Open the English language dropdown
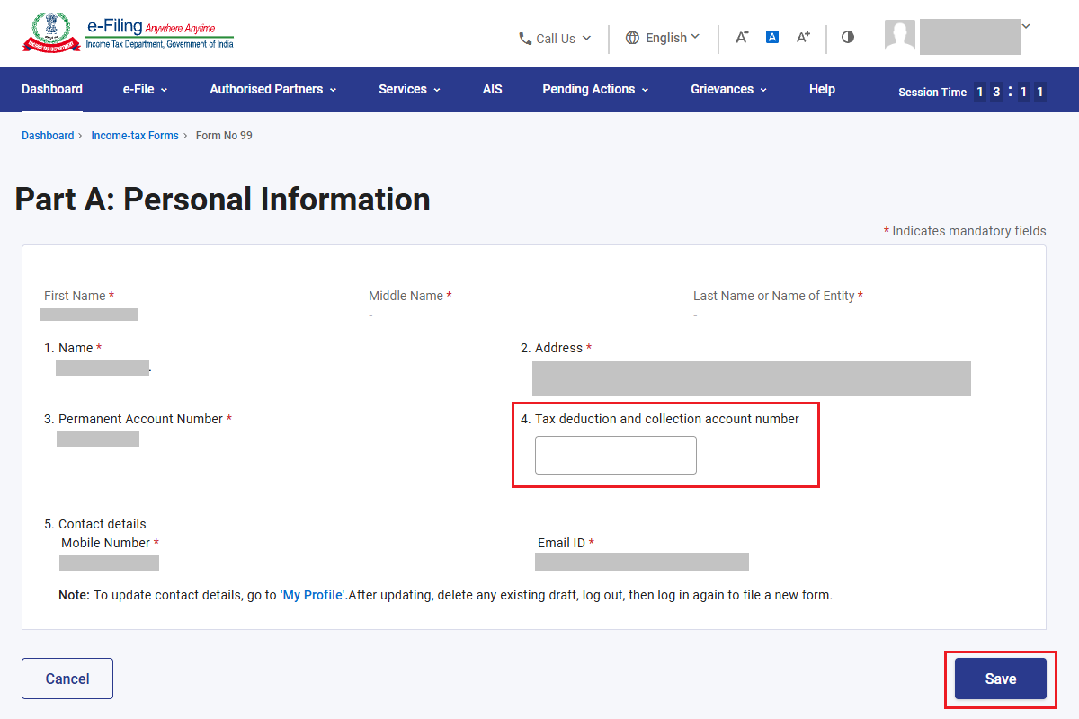The width and height of the screenshot is (1079, 719). click(x=663, y=38)
